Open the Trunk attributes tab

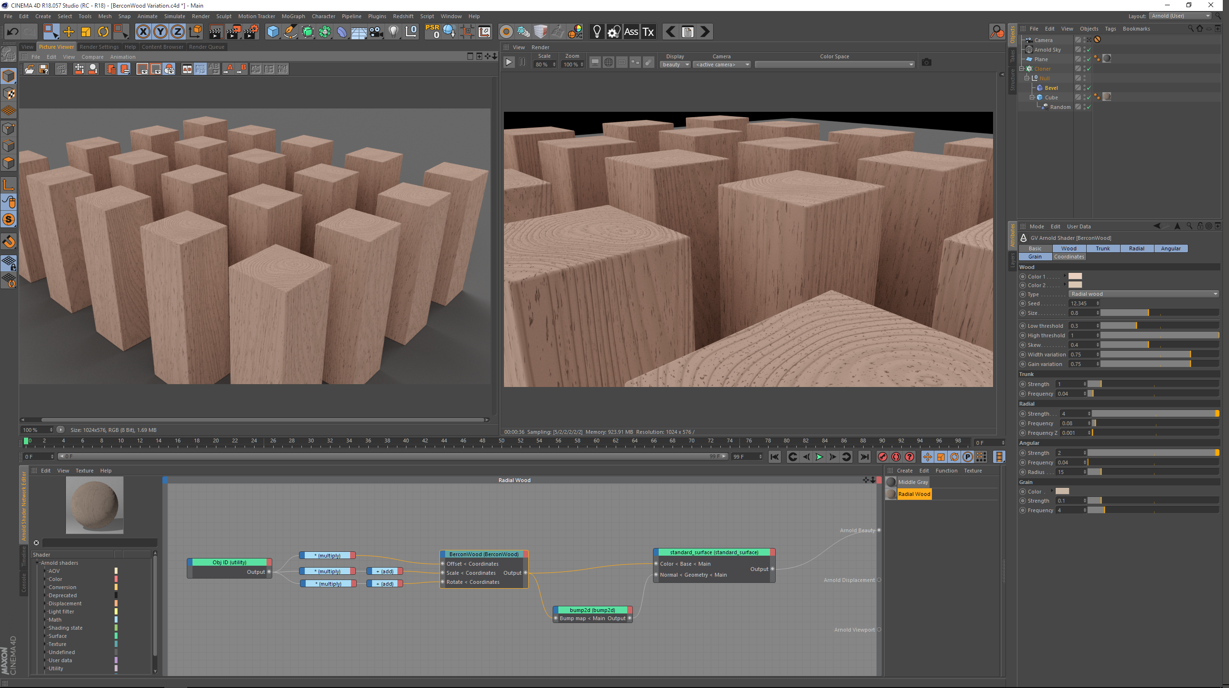tap(1102, 248)
